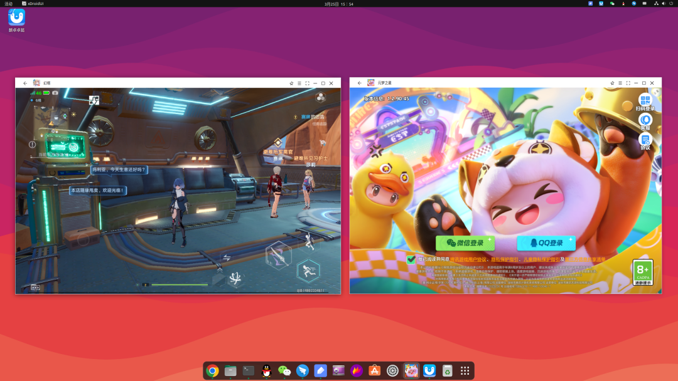The image size is (678, 381).
Task: Open the 元梦之星 window hamburger menu
Action: click(x=620, y=83)
